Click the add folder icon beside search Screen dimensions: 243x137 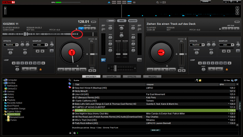[x=200, y=80]
